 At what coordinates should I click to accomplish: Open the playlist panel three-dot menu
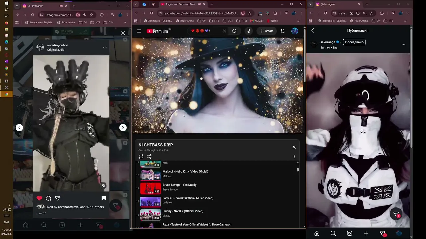coord(294,156)
